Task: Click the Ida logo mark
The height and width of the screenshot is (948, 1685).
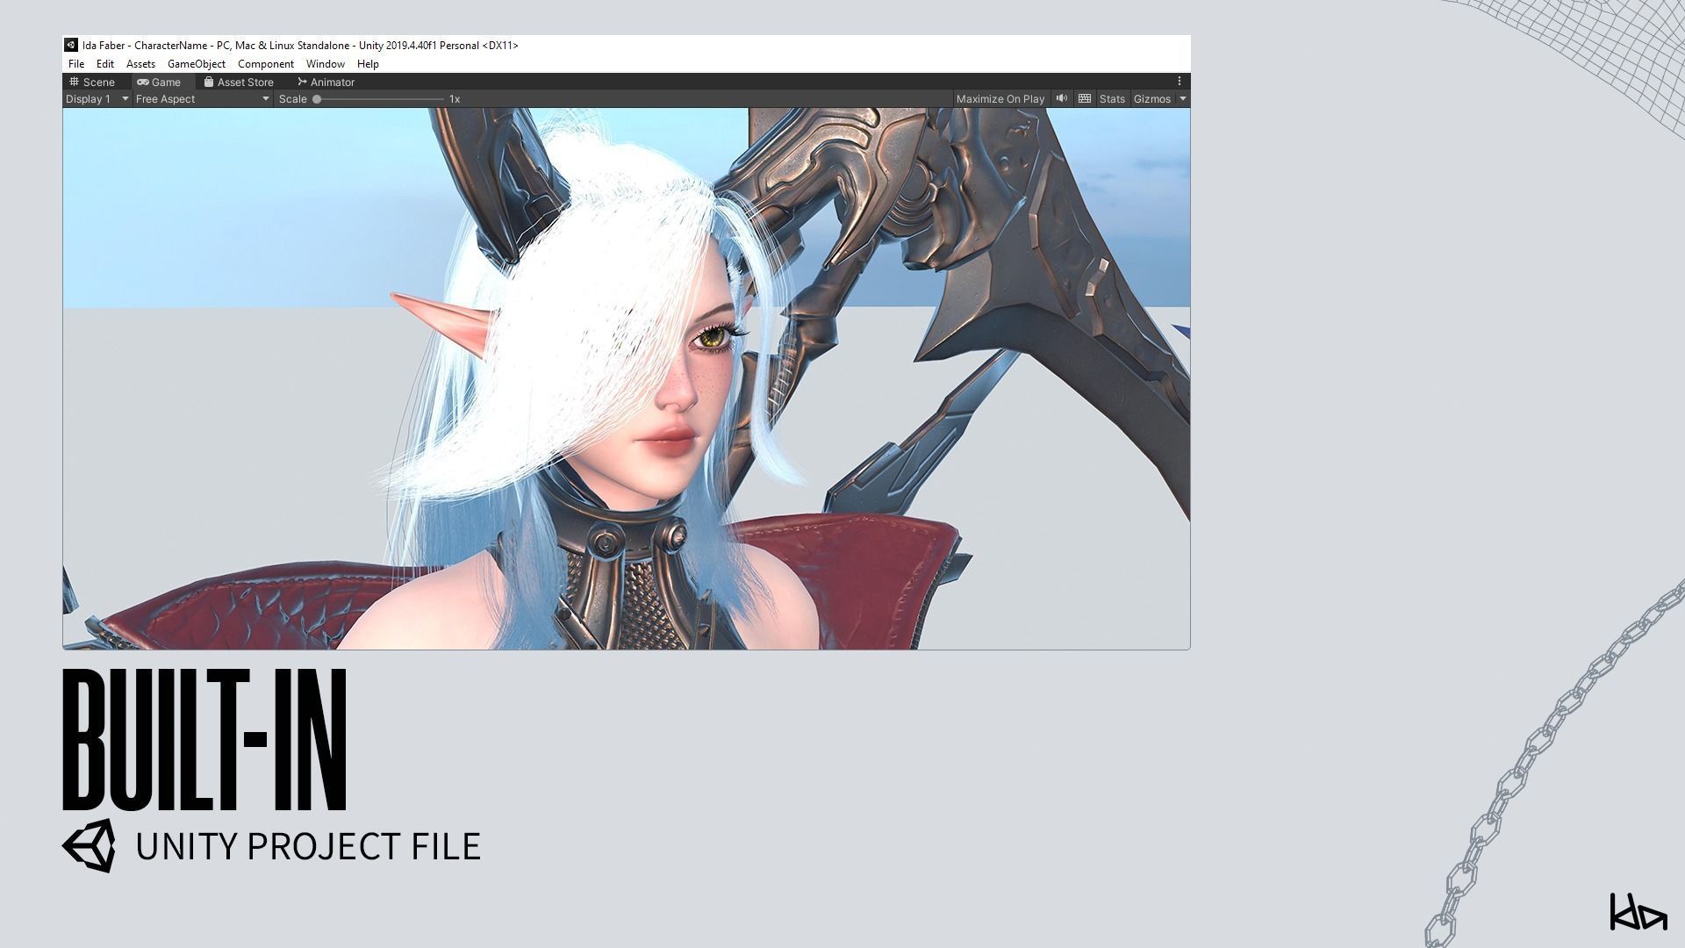Action: click(1638, 912)
